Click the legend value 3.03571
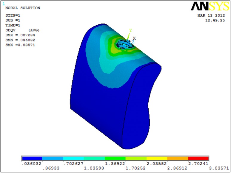The width and height of the screenshot is (231, 173). click(x=219, y=168)
